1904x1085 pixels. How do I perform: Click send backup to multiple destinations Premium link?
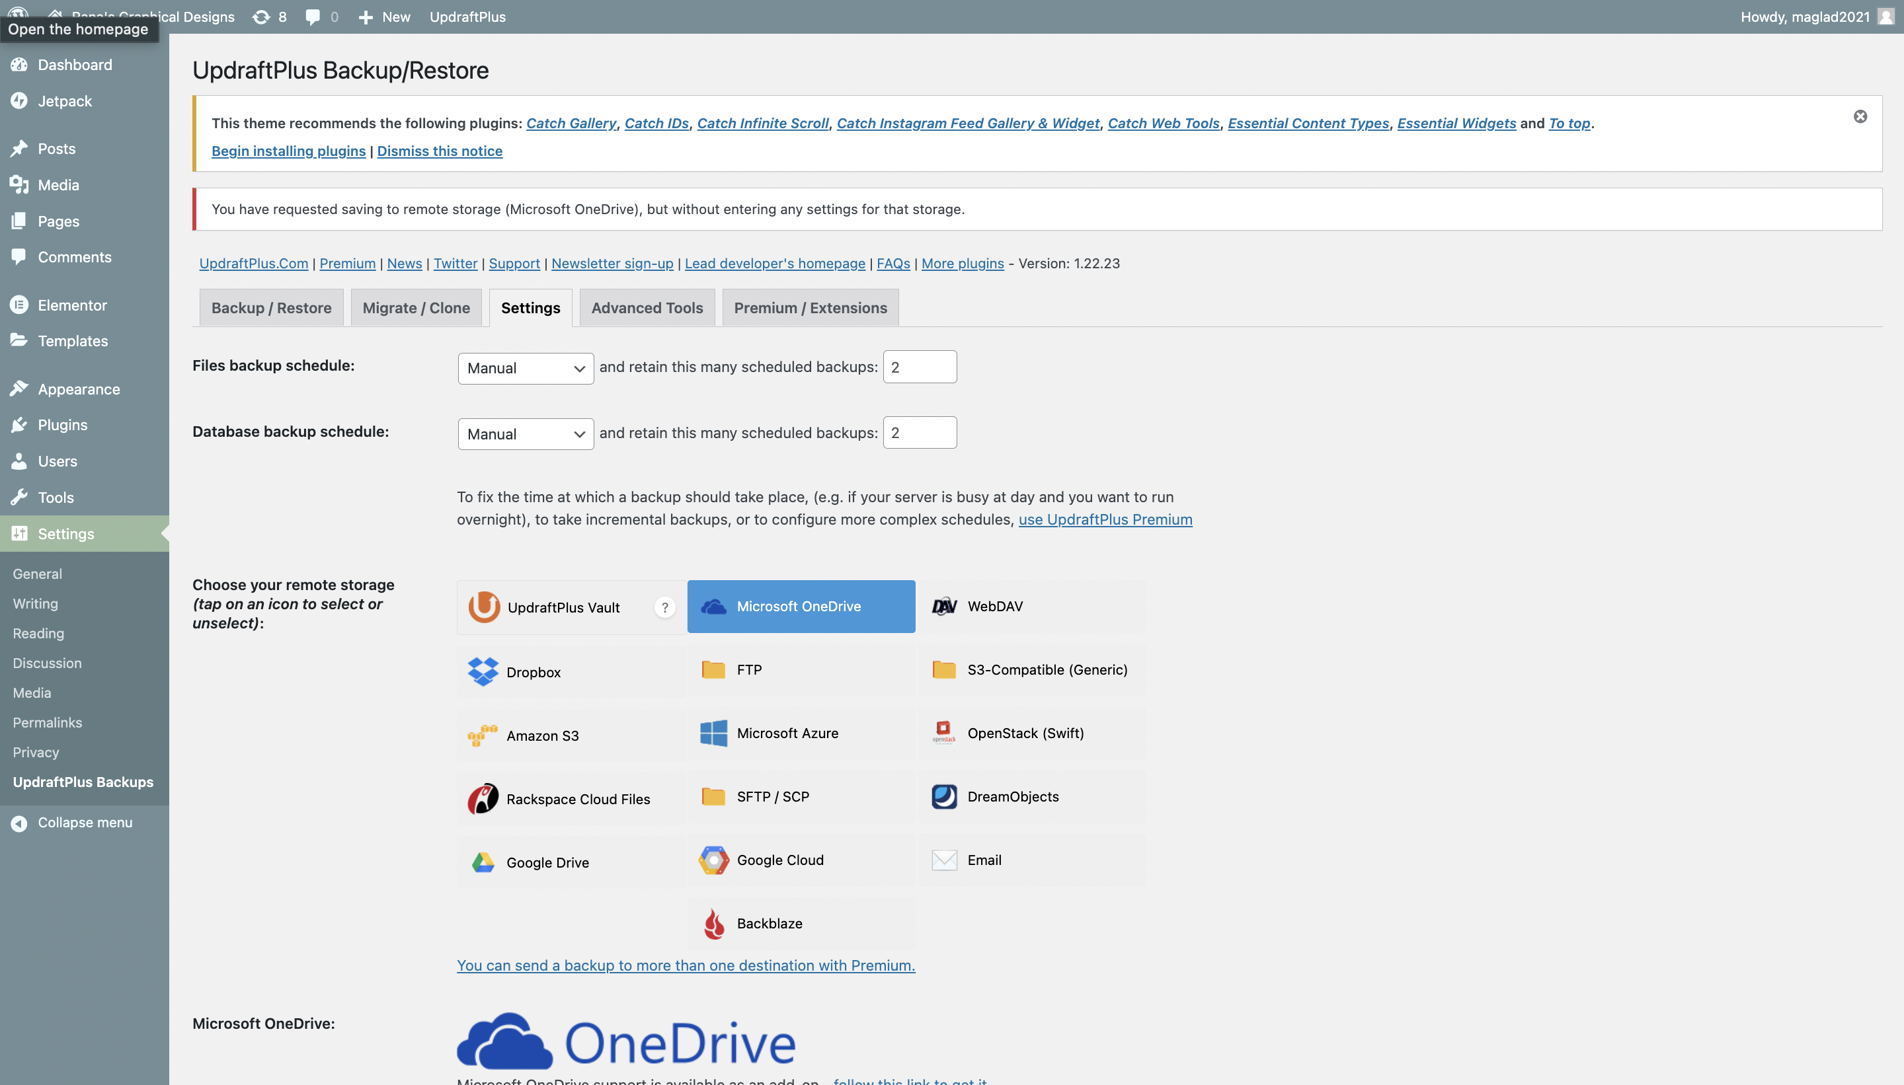(x=686, y=965)
